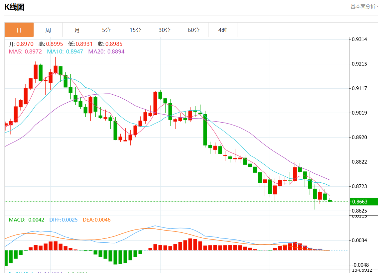Open the 30分 interval tab
This screenshot has width=378, height=273.
(x=165, y=30)
